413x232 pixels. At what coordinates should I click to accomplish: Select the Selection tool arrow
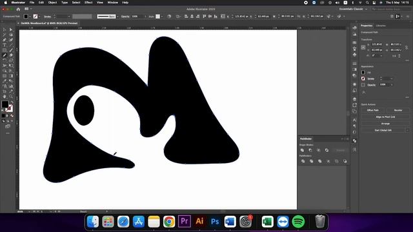tap(5, 30)
